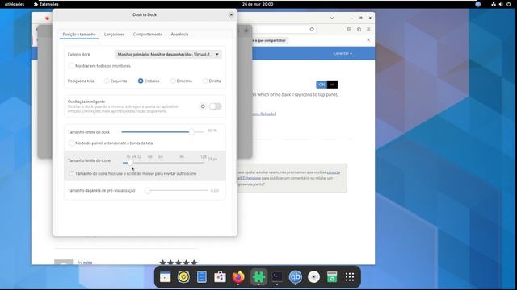Open Firefox extensions puzzle icon in toolbar
This screenshot has width=517, height=290.
click(x=359, y=29)
